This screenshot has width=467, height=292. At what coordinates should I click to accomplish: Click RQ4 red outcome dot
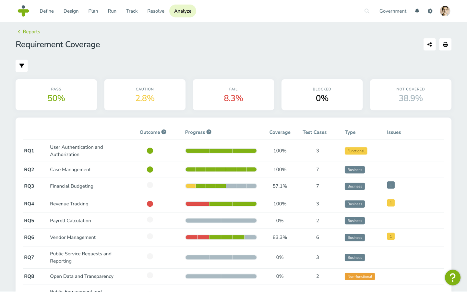(x=150, y=204)
